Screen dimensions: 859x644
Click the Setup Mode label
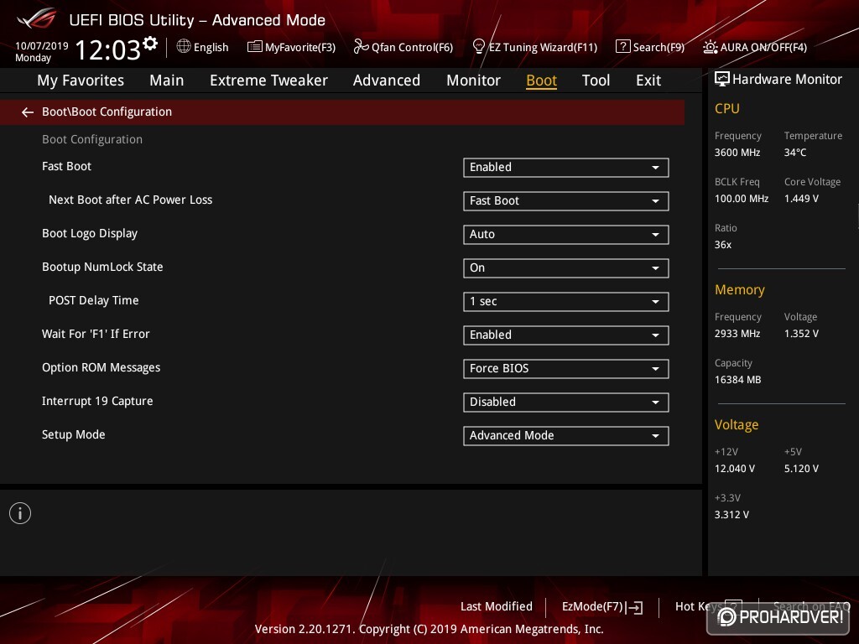click(74, 434)
